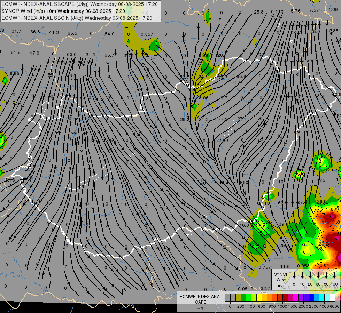Click the 3.13 value on the map
This screenshot has width=341, height=313.
(10, 180)
